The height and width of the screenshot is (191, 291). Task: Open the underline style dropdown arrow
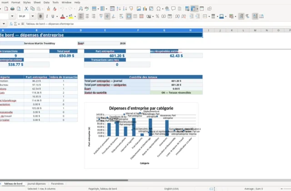[x=57, y=16]
